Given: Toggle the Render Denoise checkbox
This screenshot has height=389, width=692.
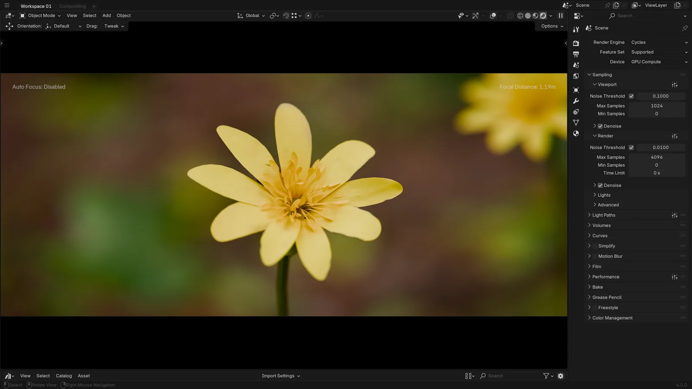Looking at the screenshot, I should pyautogui.click(x=600, y=185).
